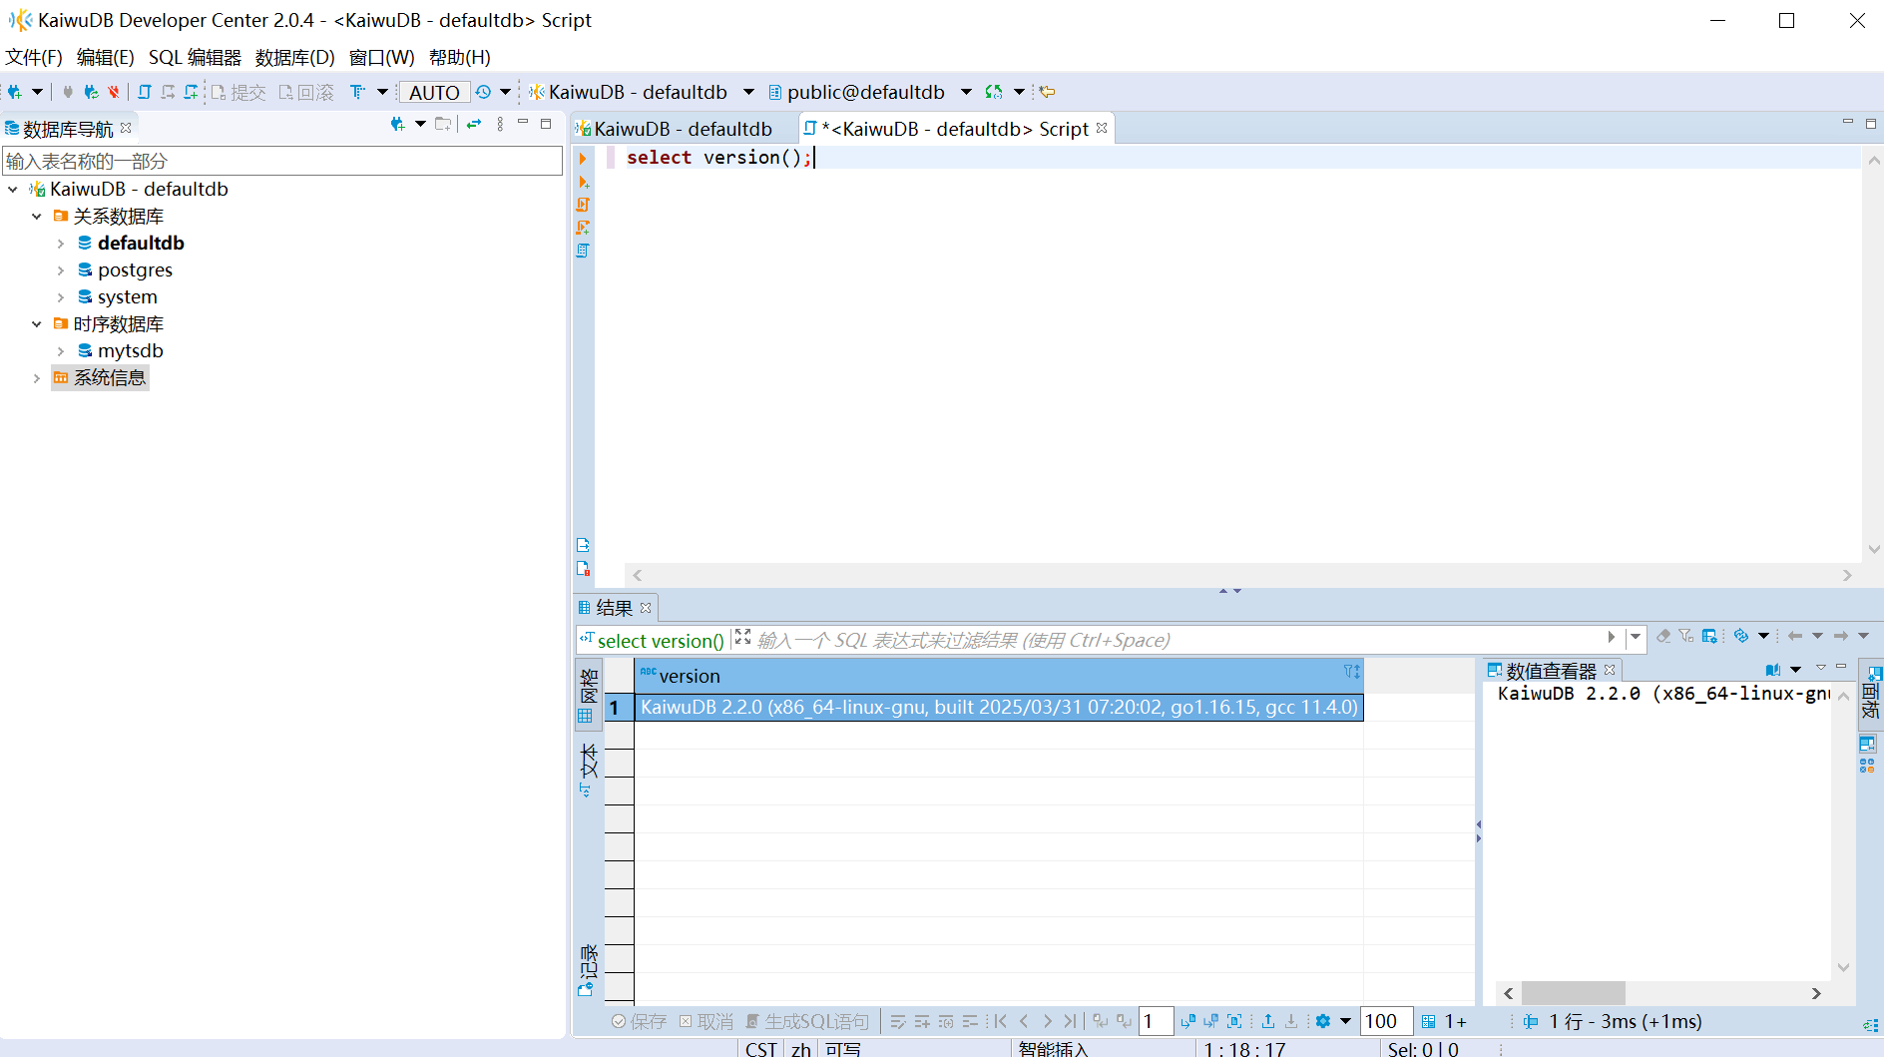
Task: Toggle the record mode button
Action: pos(589,969)
